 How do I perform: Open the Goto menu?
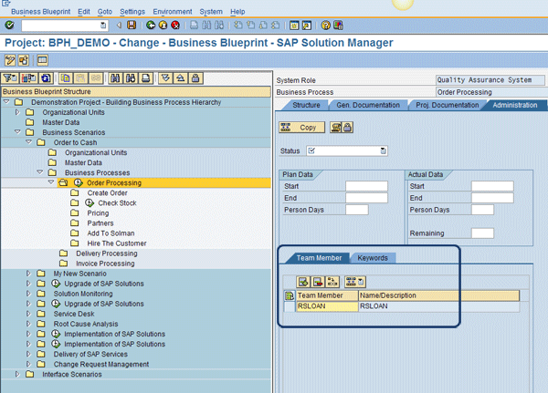[x=105, y=12]
